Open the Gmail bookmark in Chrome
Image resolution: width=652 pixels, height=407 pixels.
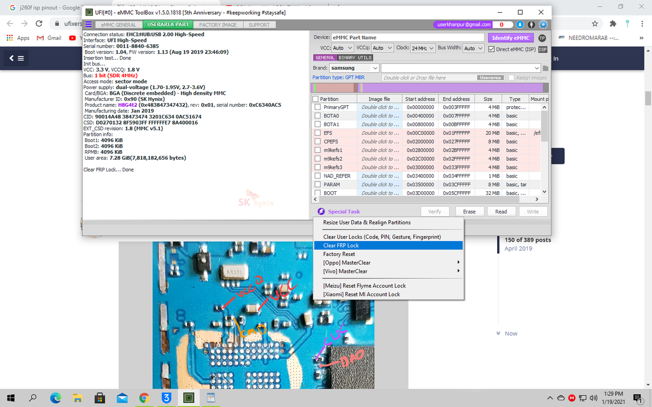point(49,38)
